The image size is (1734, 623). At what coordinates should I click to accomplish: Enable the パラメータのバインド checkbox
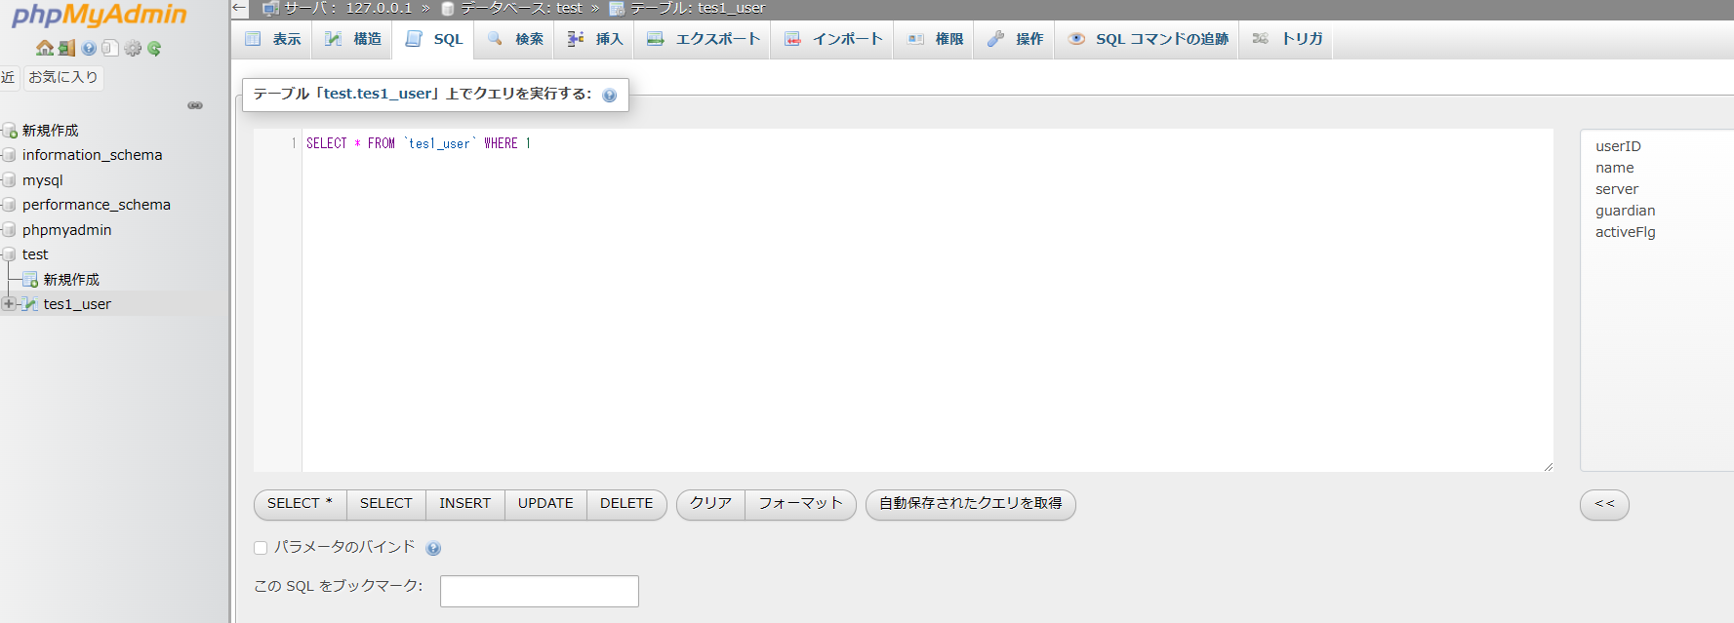click(261, 548)
